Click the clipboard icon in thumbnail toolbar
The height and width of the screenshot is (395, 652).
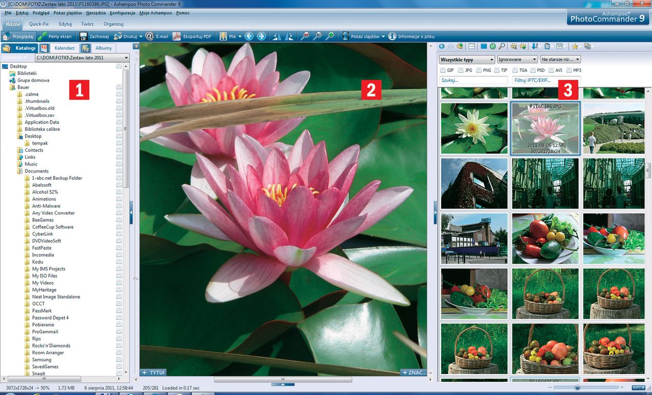tap(547, 46)
